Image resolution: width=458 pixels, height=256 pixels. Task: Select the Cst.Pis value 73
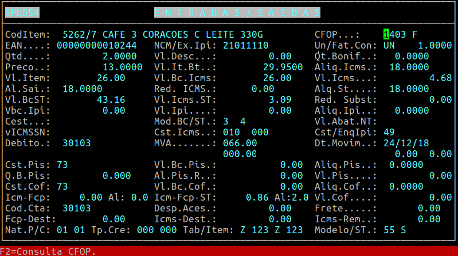tap(62, 165)
